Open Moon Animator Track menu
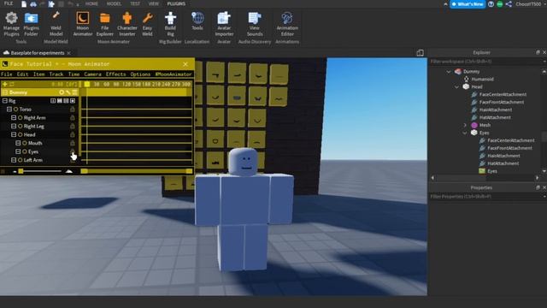Screen dimensions: 547x308 point(56,74)
